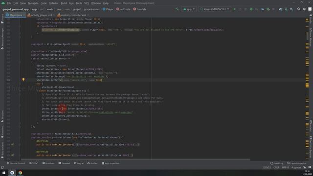Image resolution: width=313 pixels, height=176 pixels.
Task: Collapse the onAnimationEnd method fold
Action: [x=20, y=155]
